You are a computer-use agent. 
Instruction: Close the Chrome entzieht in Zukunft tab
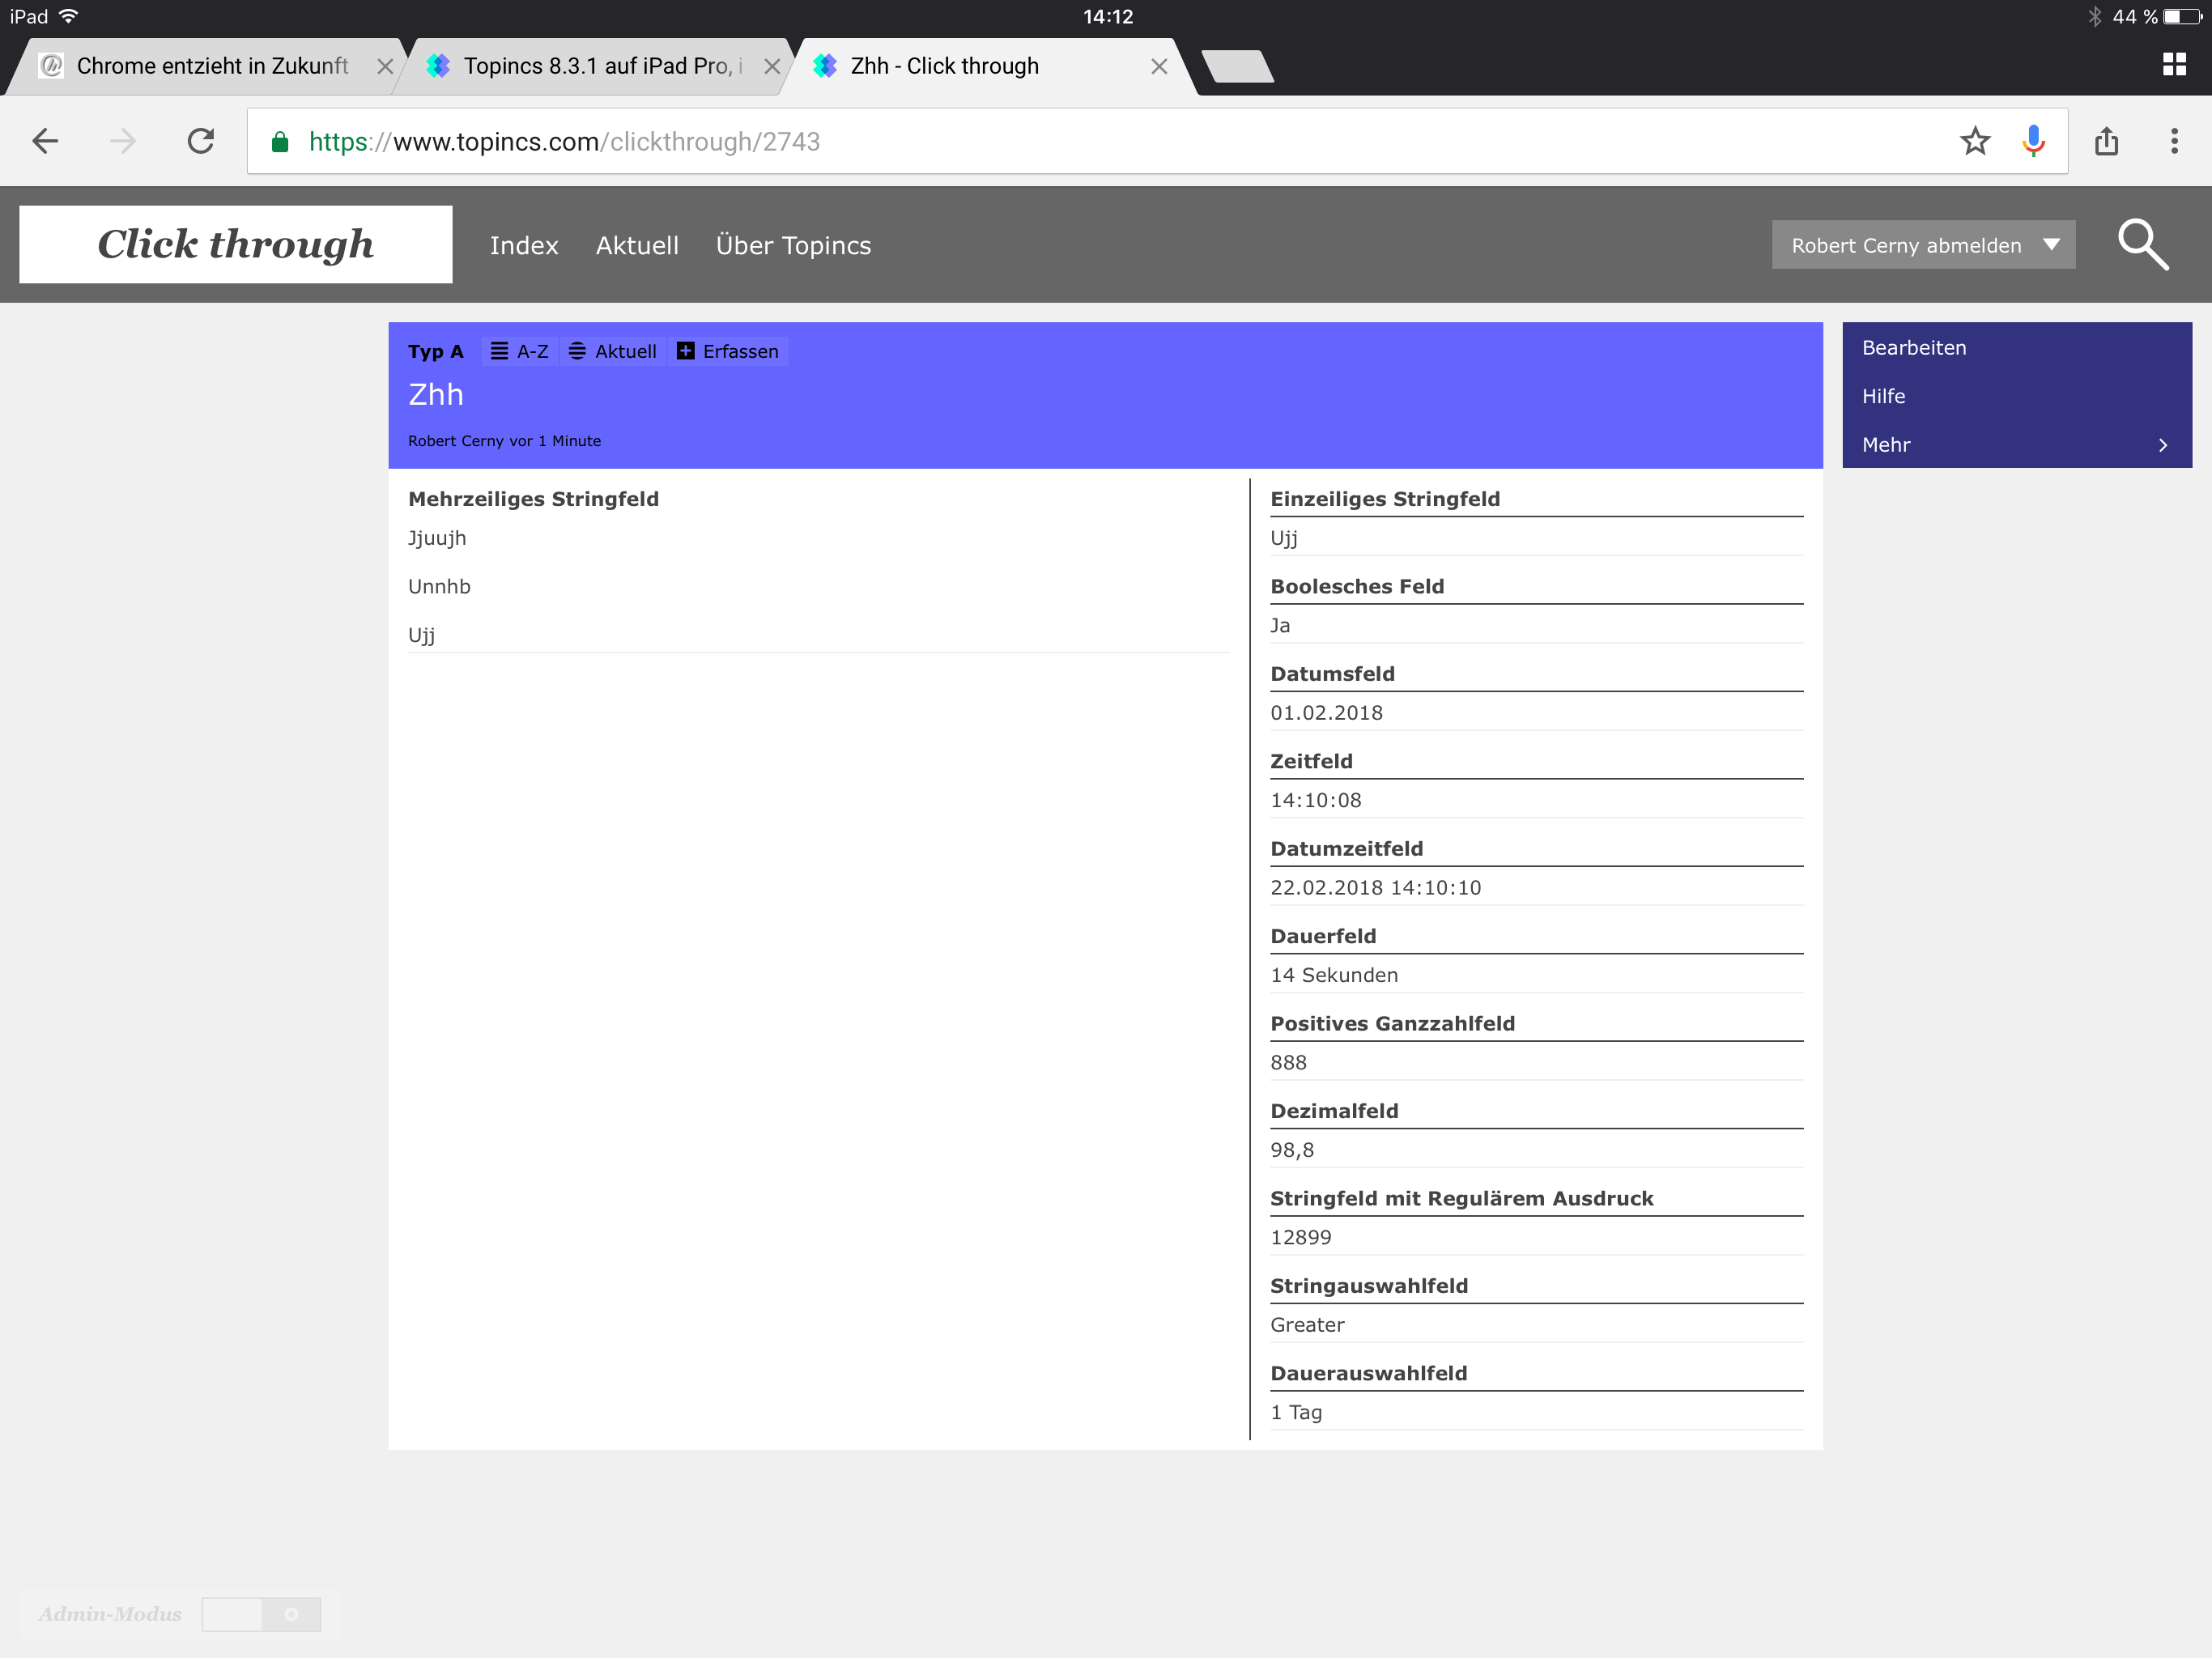(384, 66)
